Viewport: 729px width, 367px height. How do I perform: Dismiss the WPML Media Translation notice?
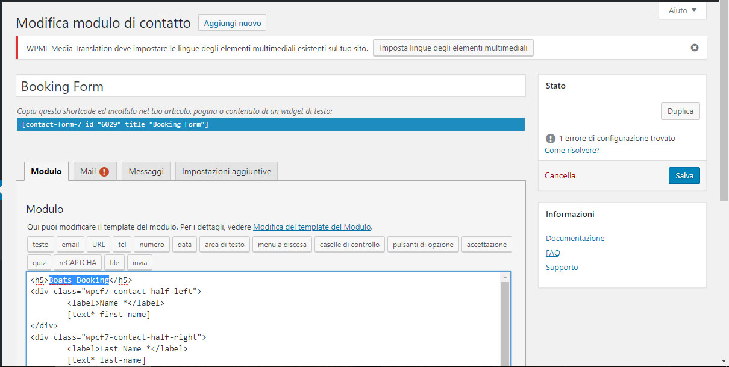coord(694,48)
